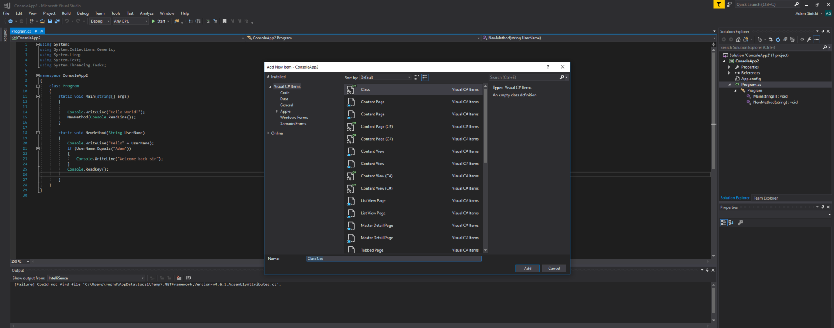Switch the dialog to small icons view

click(x=417, y=78)
